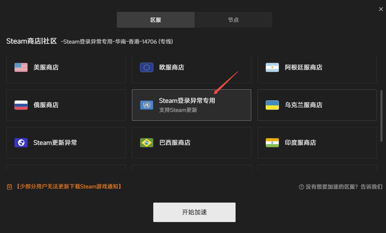This screenshot has width=386, height=233.
Task: Select Steam登录异常专用 server option
Action: 192,105
